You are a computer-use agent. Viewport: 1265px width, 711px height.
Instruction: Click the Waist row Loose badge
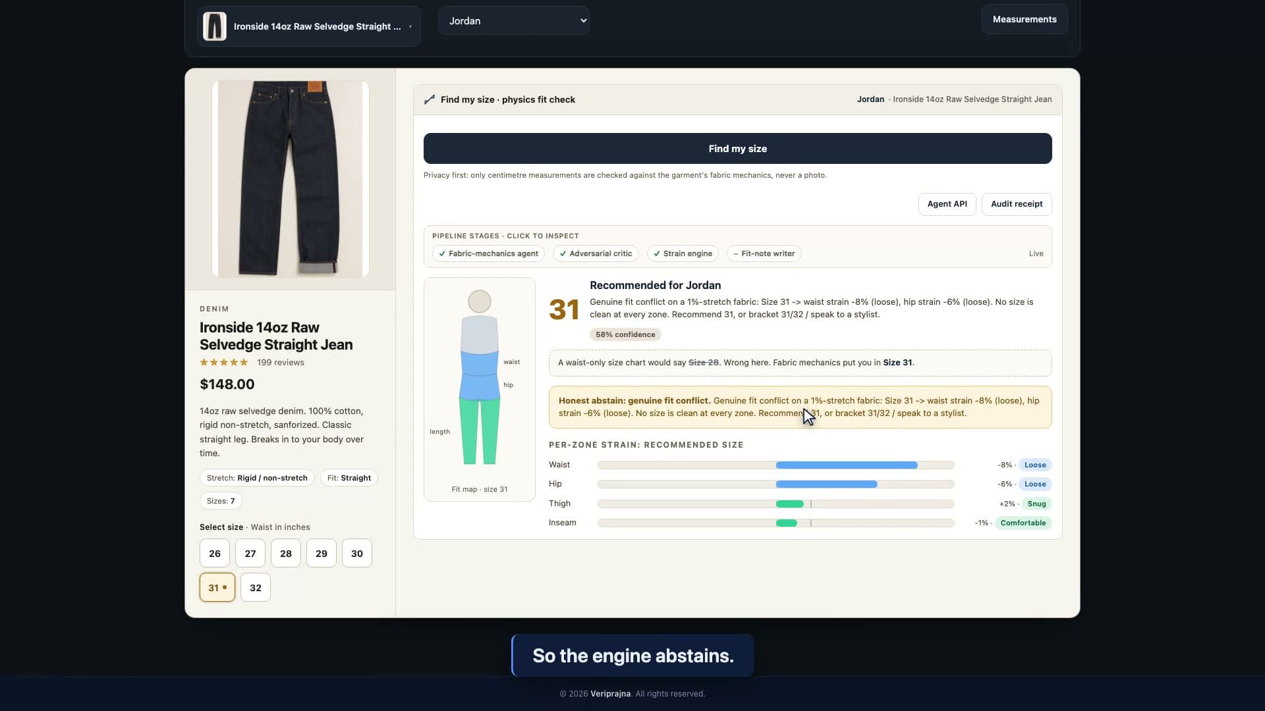(x=1035, y=465)
